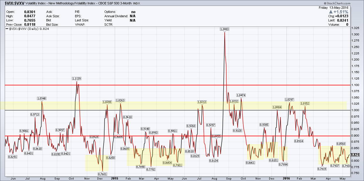Click the Prev Close value 0.8118
Image resolution: width=364 pixels, height=181 pixels.
30,25
